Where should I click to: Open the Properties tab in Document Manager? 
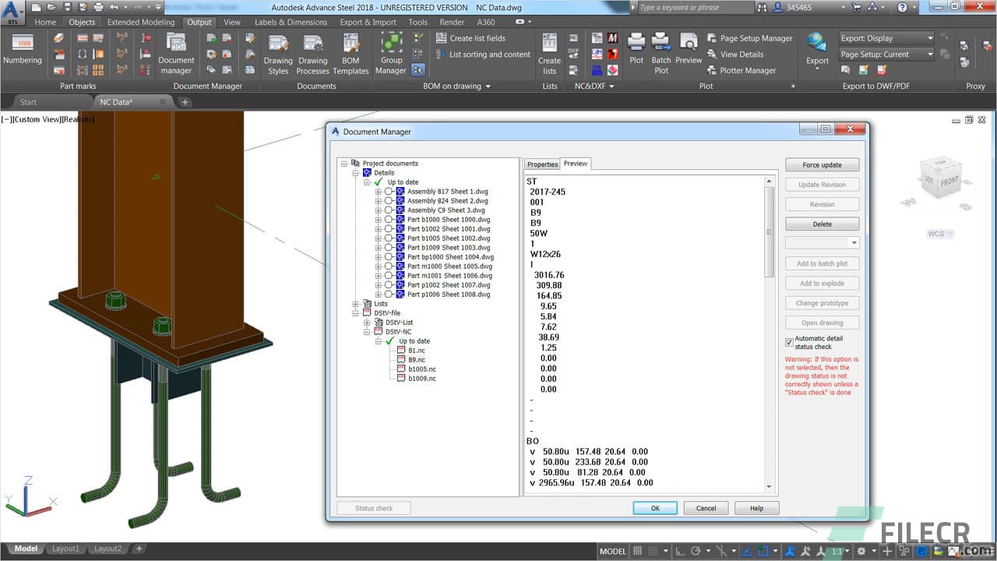(542, 164)
